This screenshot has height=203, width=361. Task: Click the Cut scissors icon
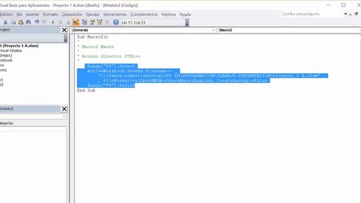pos(6,23)
